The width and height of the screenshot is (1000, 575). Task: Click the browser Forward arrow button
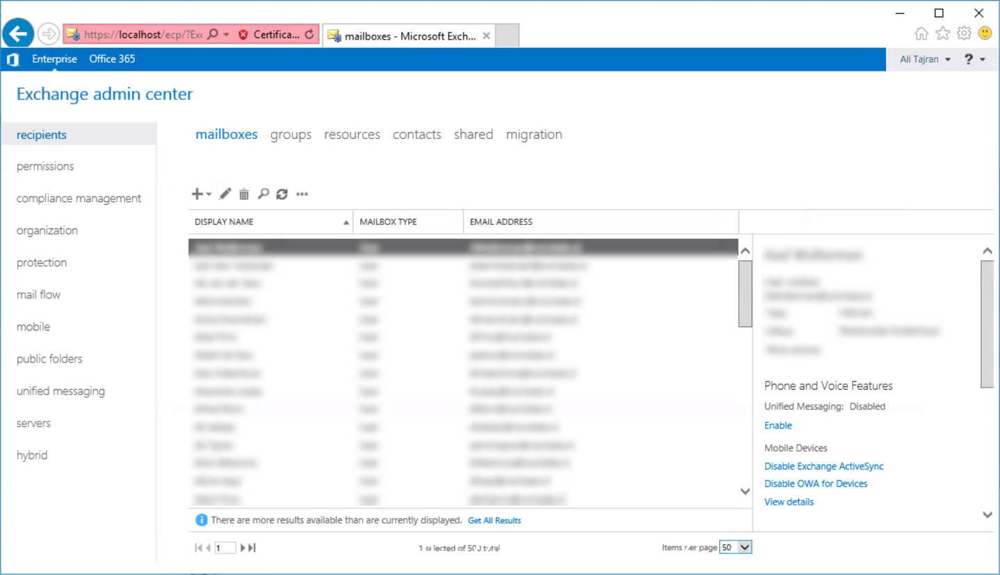pos(49,33)
